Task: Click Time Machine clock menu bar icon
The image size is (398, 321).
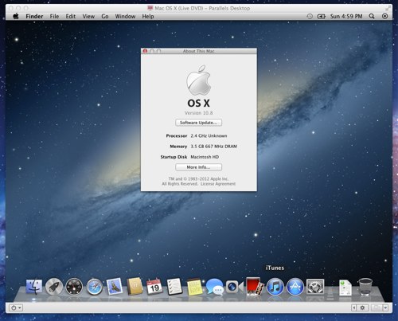Action: pos(310,17)
